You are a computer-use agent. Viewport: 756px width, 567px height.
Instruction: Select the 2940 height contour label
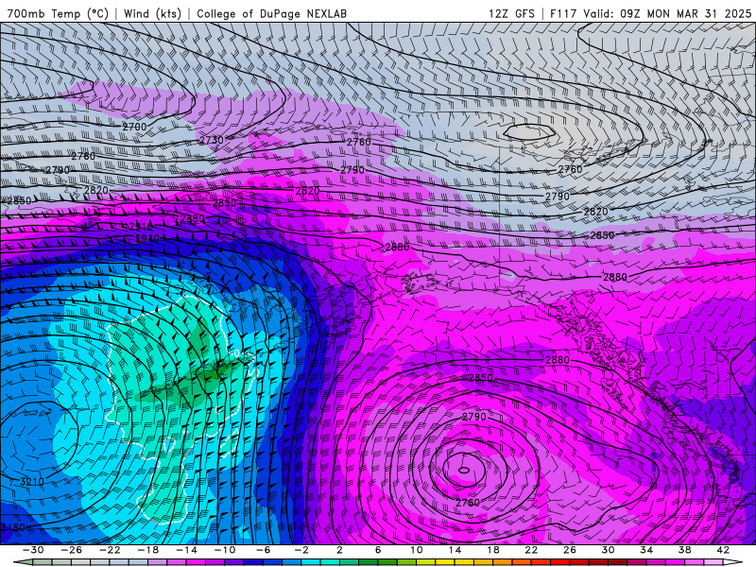coord(147,238)
